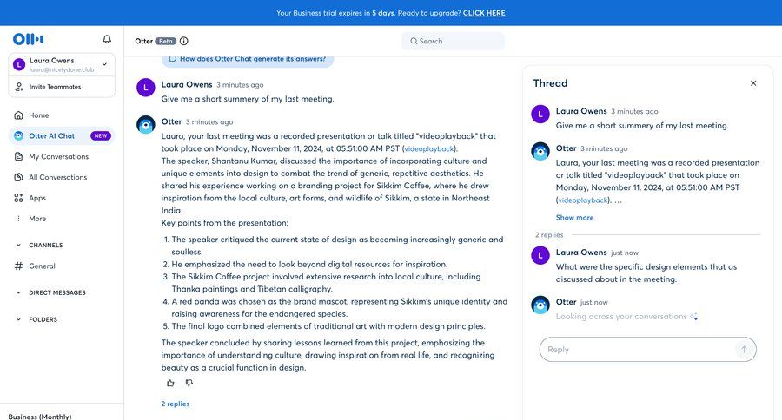Screen dimensions: 782x420
Task: Click the DIRECT MESSAGES heading text
Action: [56, 292]
